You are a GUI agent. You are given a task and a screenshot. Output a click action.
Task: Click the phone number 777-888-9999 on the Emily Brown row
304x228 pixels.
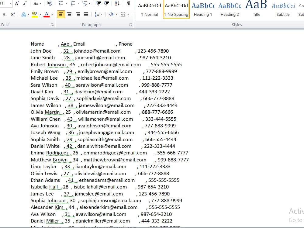click(x=161, y=71)
